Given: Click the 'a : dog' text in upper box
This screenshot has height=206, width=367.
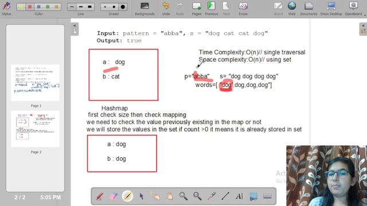Looking at the screenshot, I should coord(114,62).
